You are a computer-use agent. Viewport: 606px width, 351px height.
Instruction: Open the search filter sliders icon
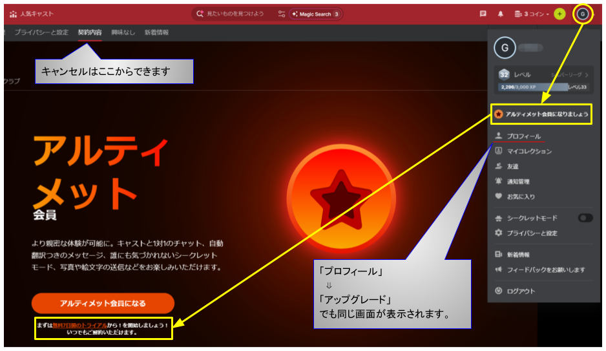point(282,14)
